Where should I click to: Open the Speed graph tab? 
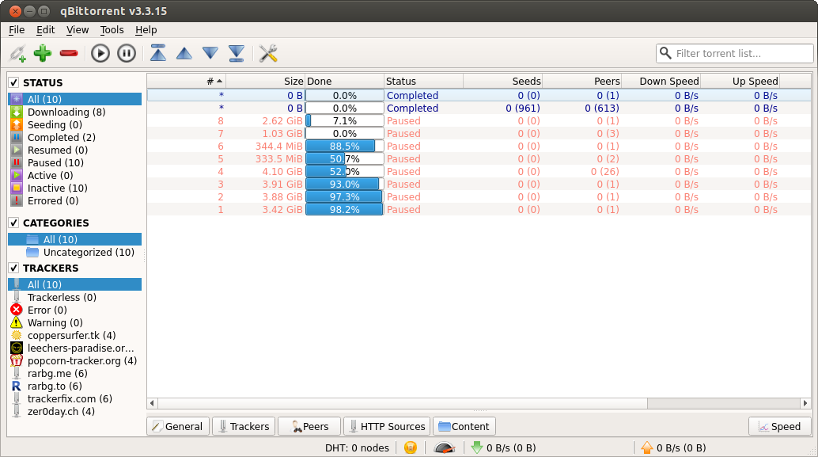(x=780, y=426)
